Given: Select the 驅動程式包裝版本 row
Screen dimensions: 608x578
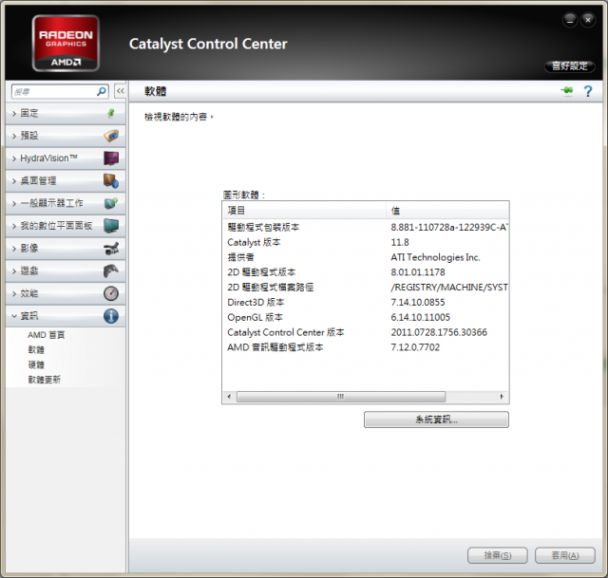Looking at the screenshot, I should [x=366, y=227].
